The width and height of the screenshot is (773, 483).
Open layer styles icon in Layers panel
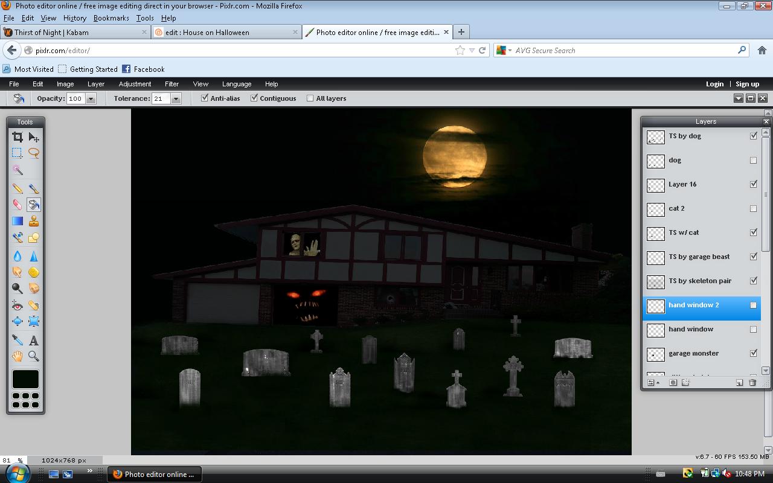(685, 382)
